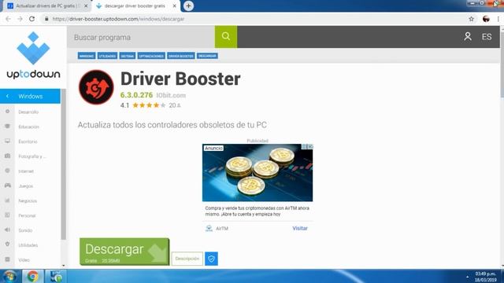Change language via ES selector

[x=487, y=37]
